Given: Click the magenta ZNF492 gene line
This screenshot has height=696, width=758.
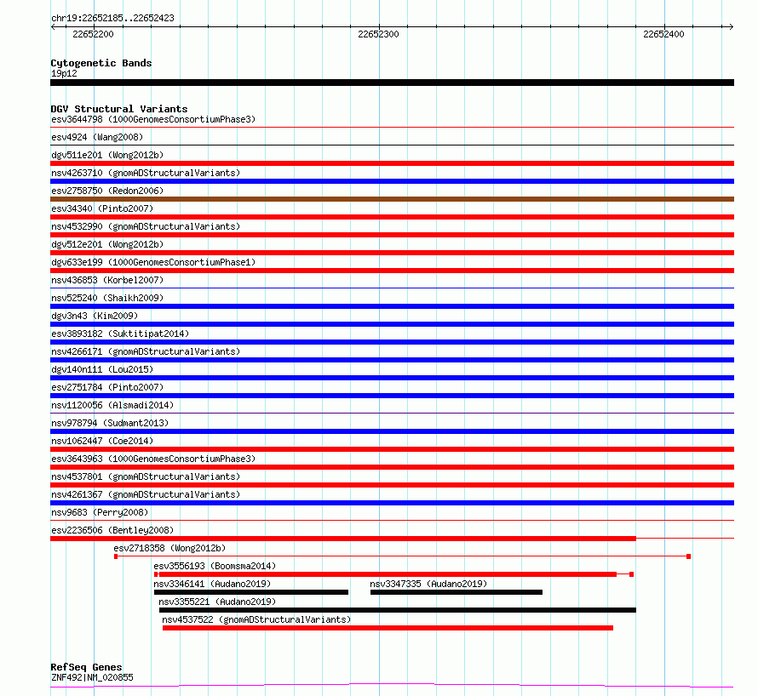Looking at the screenshot, I should [x=392, y=686].
